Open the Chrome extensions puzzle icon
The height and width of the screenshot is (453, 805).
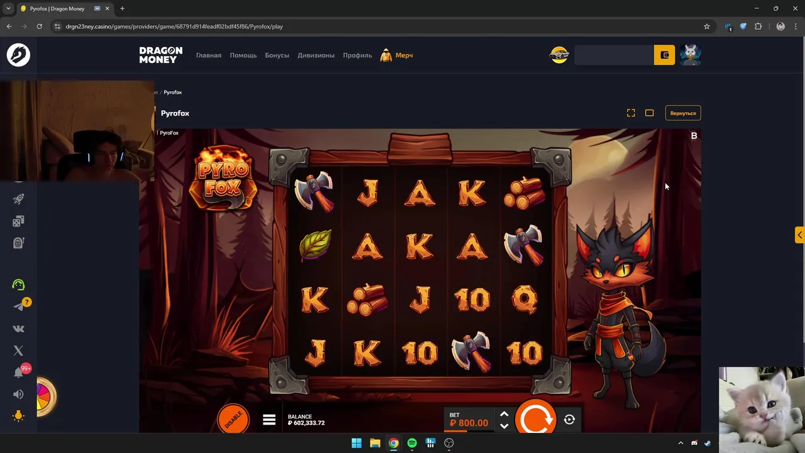pos(758,26)
